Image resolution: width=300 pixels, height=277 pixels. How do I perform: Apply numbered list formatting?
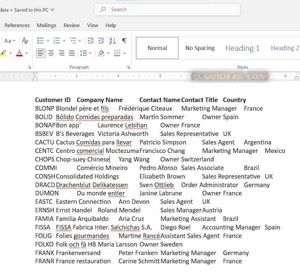click(57, 40)
